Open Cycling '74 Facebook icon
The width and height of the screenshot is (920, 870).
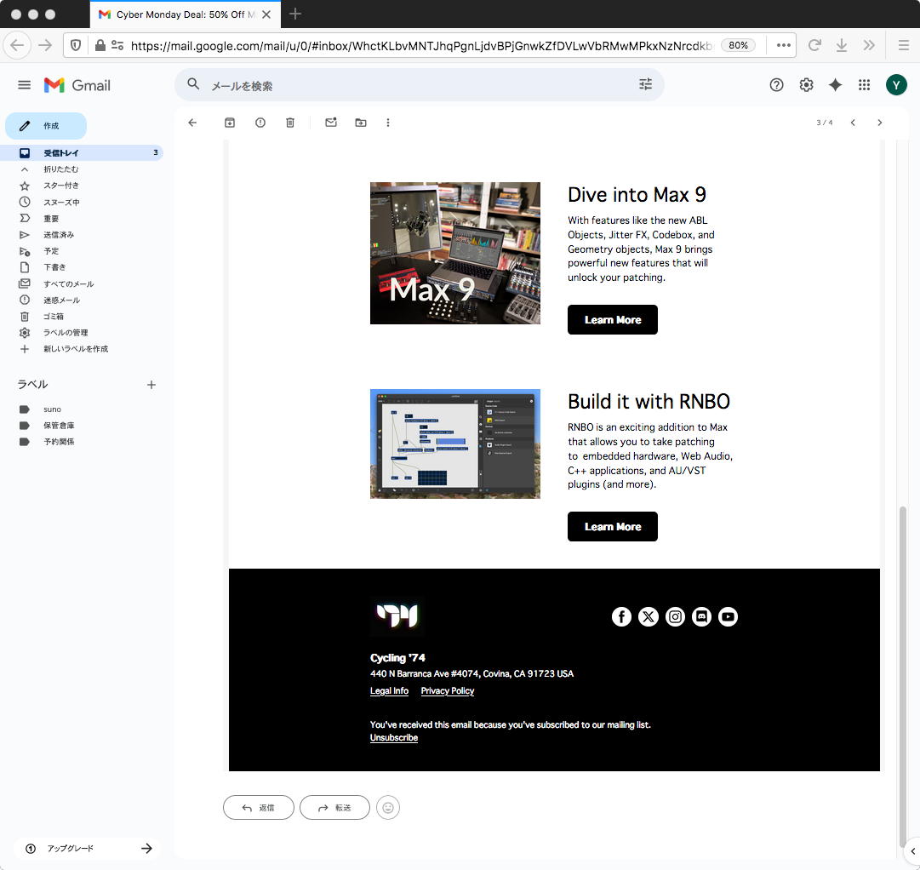click(x=621, y=616)
